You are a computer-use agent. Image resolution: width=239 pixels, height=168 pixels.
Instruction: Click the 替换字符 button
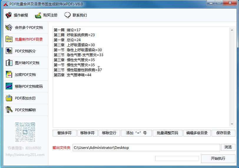coord(64,133)
